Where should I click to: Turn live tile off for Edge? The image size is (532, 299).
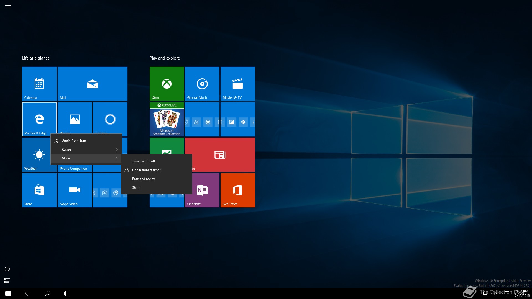point(157,161)
